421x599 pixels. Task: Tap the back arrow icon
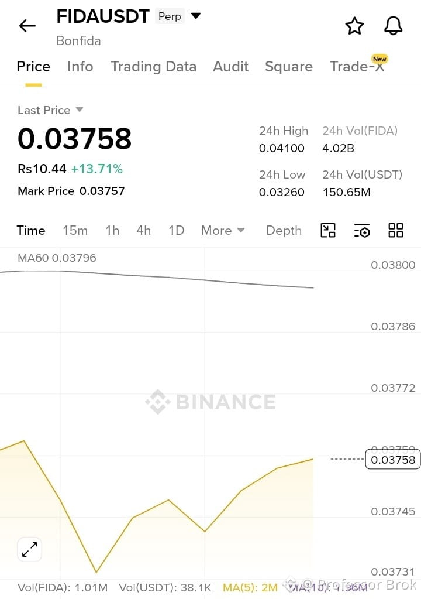pyautogui.click(x=27, y=26)
